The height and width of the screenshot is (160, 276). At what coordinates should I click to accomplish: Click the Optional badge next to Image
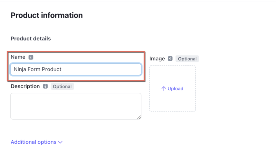click(187, 59)
